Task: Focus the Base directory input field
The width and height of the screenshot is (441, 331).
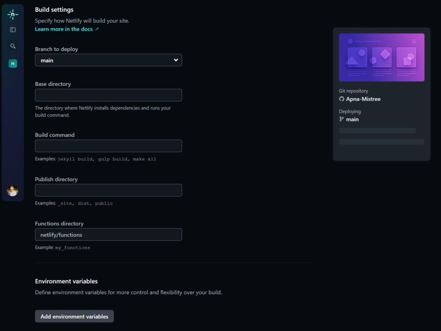Action: point(108,95)
